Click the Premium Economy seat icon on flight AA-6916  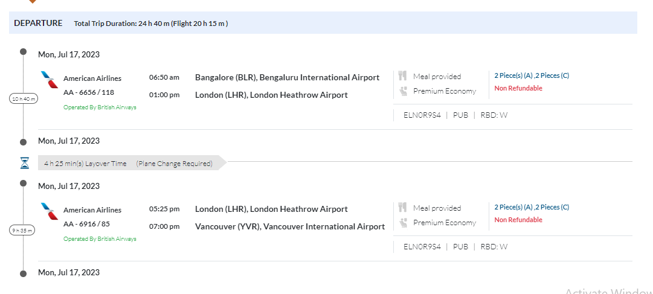[403, 223]
